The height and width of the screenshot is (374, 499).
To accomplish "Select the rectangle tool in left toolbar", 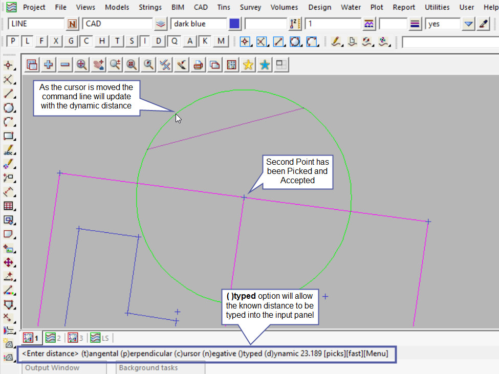I will [x=8, y=136].
